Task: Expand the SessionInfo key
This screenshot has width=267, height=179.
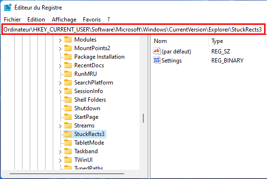Action: point(60,92)
